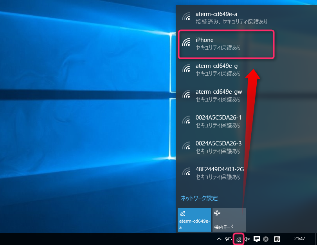This screenshot has height=245, width=317.
Task: Open the clock showing 21:47
Action: (x=299, y=239)
